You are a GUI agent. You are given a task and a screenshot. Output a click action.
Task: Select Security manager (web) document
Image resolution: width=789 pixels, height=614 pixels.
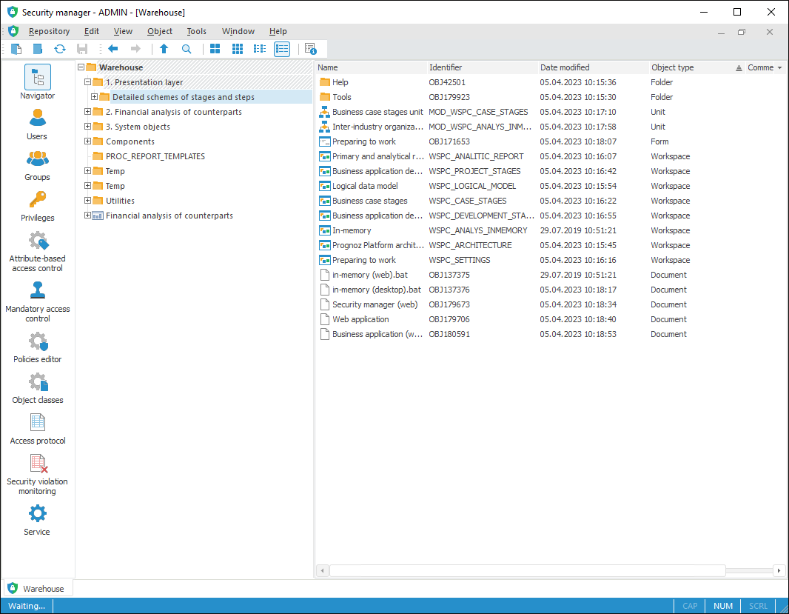click(x=549, y=304)
